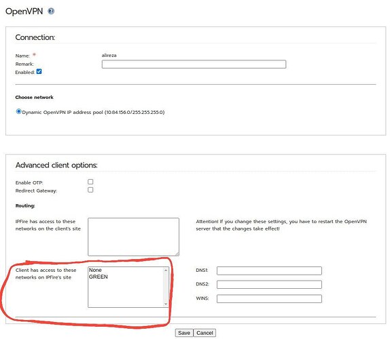
Task: Click the connection name alireza
Action: coord(109,56)
